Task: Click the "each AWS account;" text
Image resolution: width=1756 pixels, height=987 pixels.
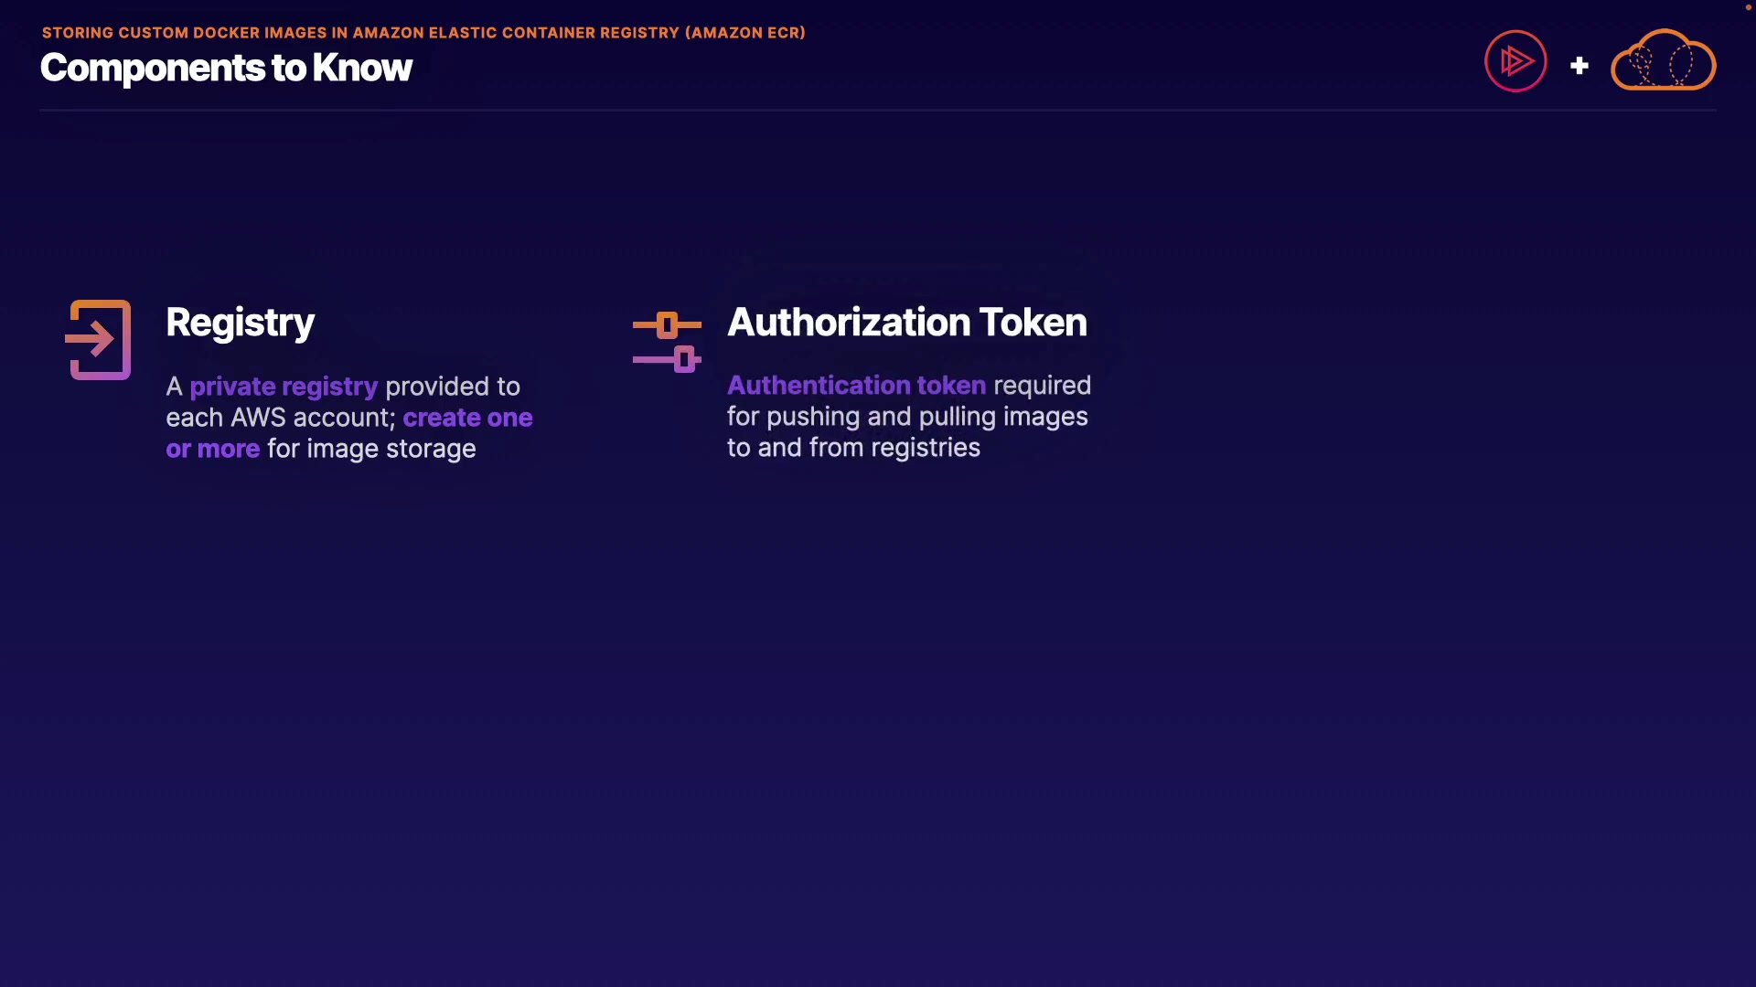Action: pos(280,418)
